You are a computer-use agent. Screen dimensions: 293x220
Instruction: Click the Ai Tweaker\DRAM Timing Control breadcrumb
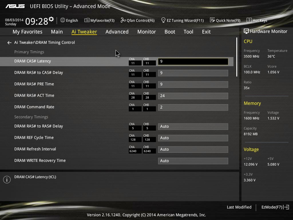click(x=45, y=42)
